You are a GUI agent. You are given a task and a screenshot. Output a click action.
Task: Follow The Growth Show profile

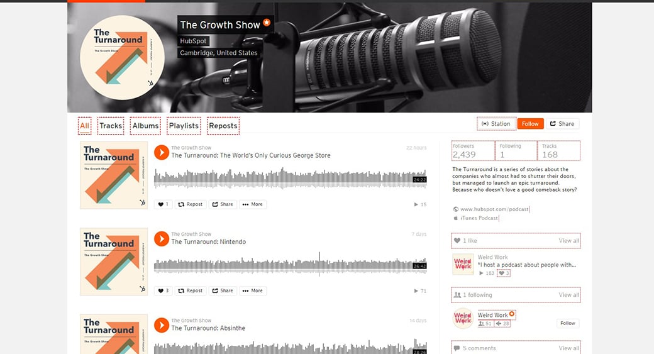[x=530, y=124]
